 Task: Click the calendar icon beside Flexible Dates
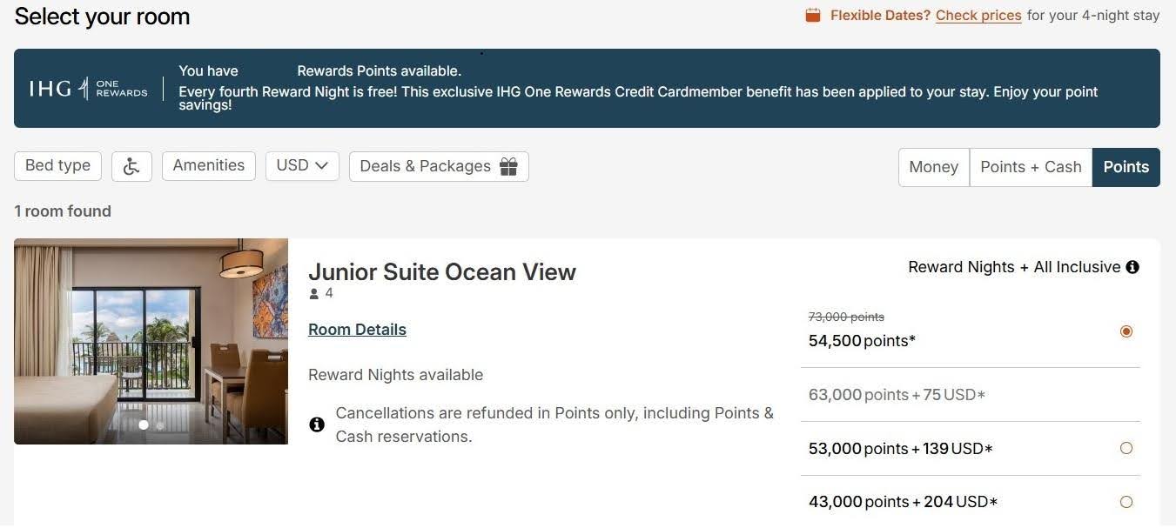[813, 15]
